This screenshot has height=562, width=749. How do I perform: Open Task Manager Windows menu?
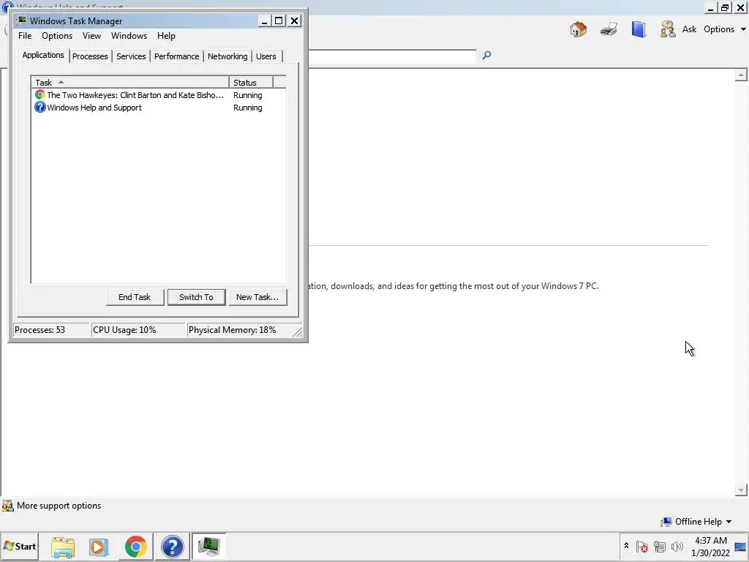[129, 36]
